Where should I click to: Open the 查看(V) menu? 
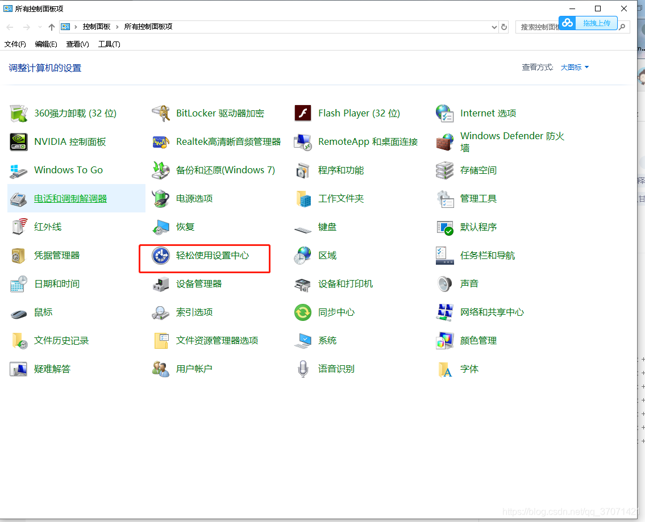click(x=78, y=44)
